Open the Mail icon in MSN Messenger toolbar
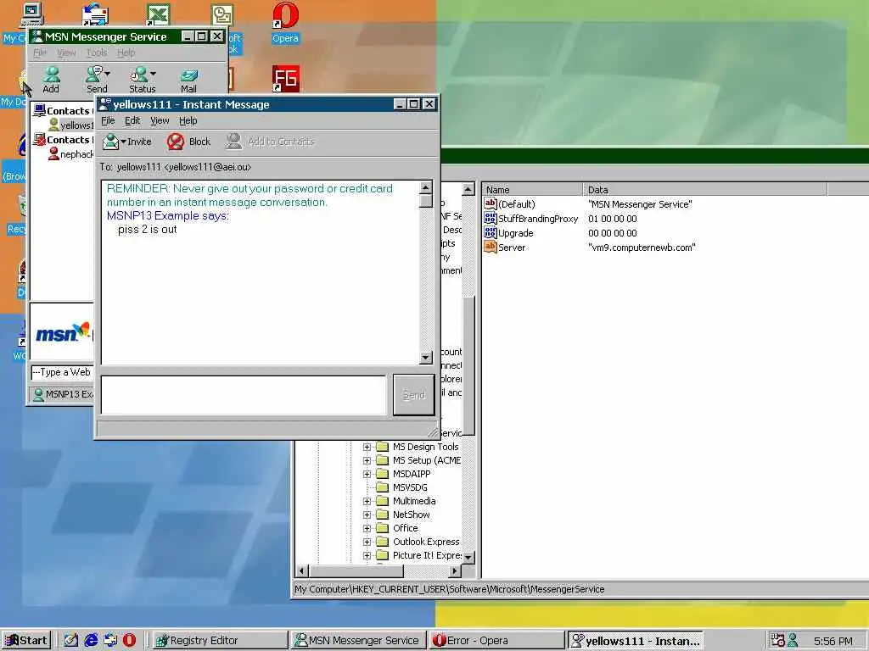This screenshot has width=869, height=651. (x=188, y=80)
